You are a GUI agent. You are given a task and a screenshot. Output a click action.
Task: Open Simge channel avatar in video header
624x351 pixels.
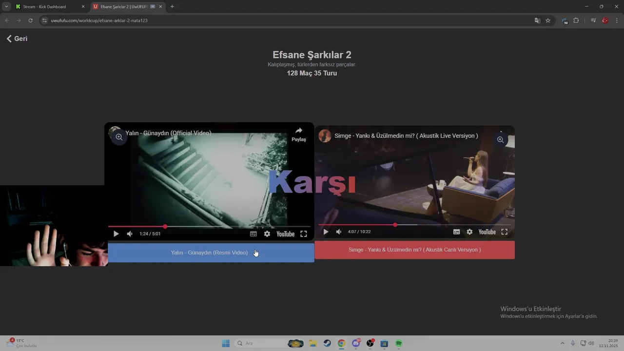coord(325,136)
